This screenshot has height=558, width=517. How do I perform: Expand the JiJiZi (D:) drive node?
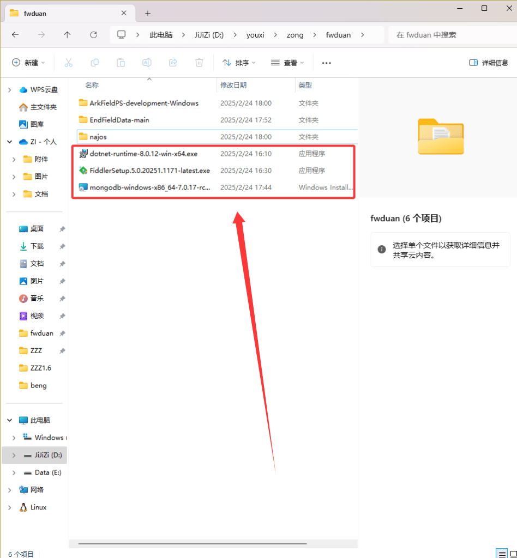click(x=14, y=455)
